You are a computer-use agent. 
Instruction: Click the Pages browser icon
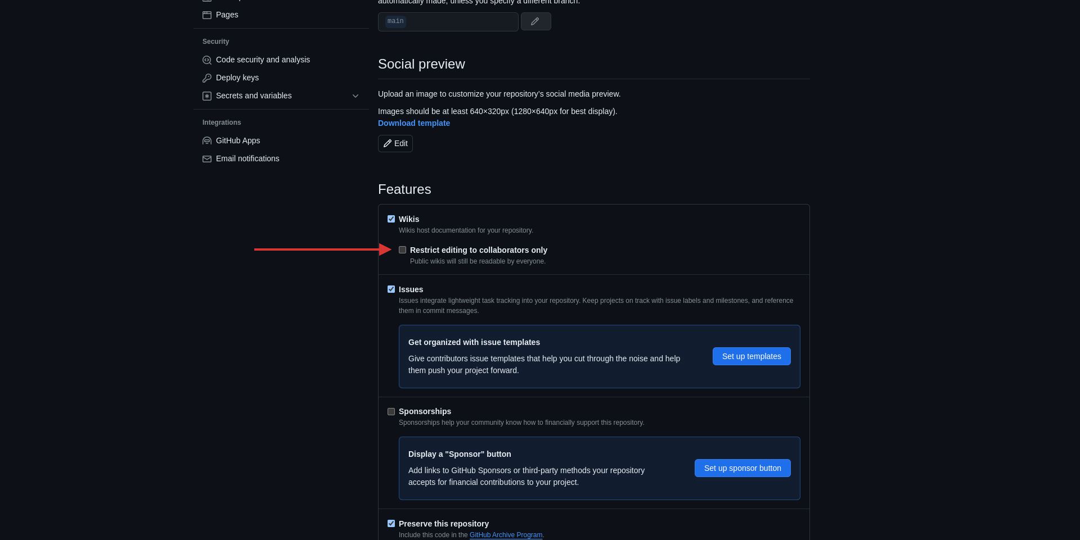click(x=207, y=15)
